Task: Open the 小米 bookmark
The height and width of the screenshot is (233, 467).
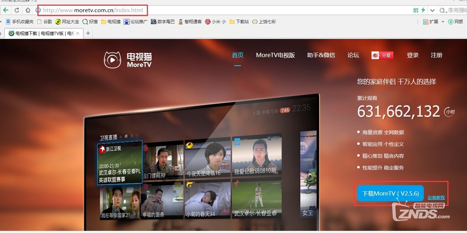Action: coord(216,22)
